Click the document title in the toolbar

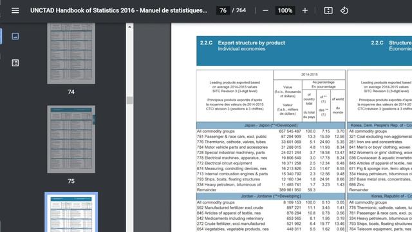[118, 10]
